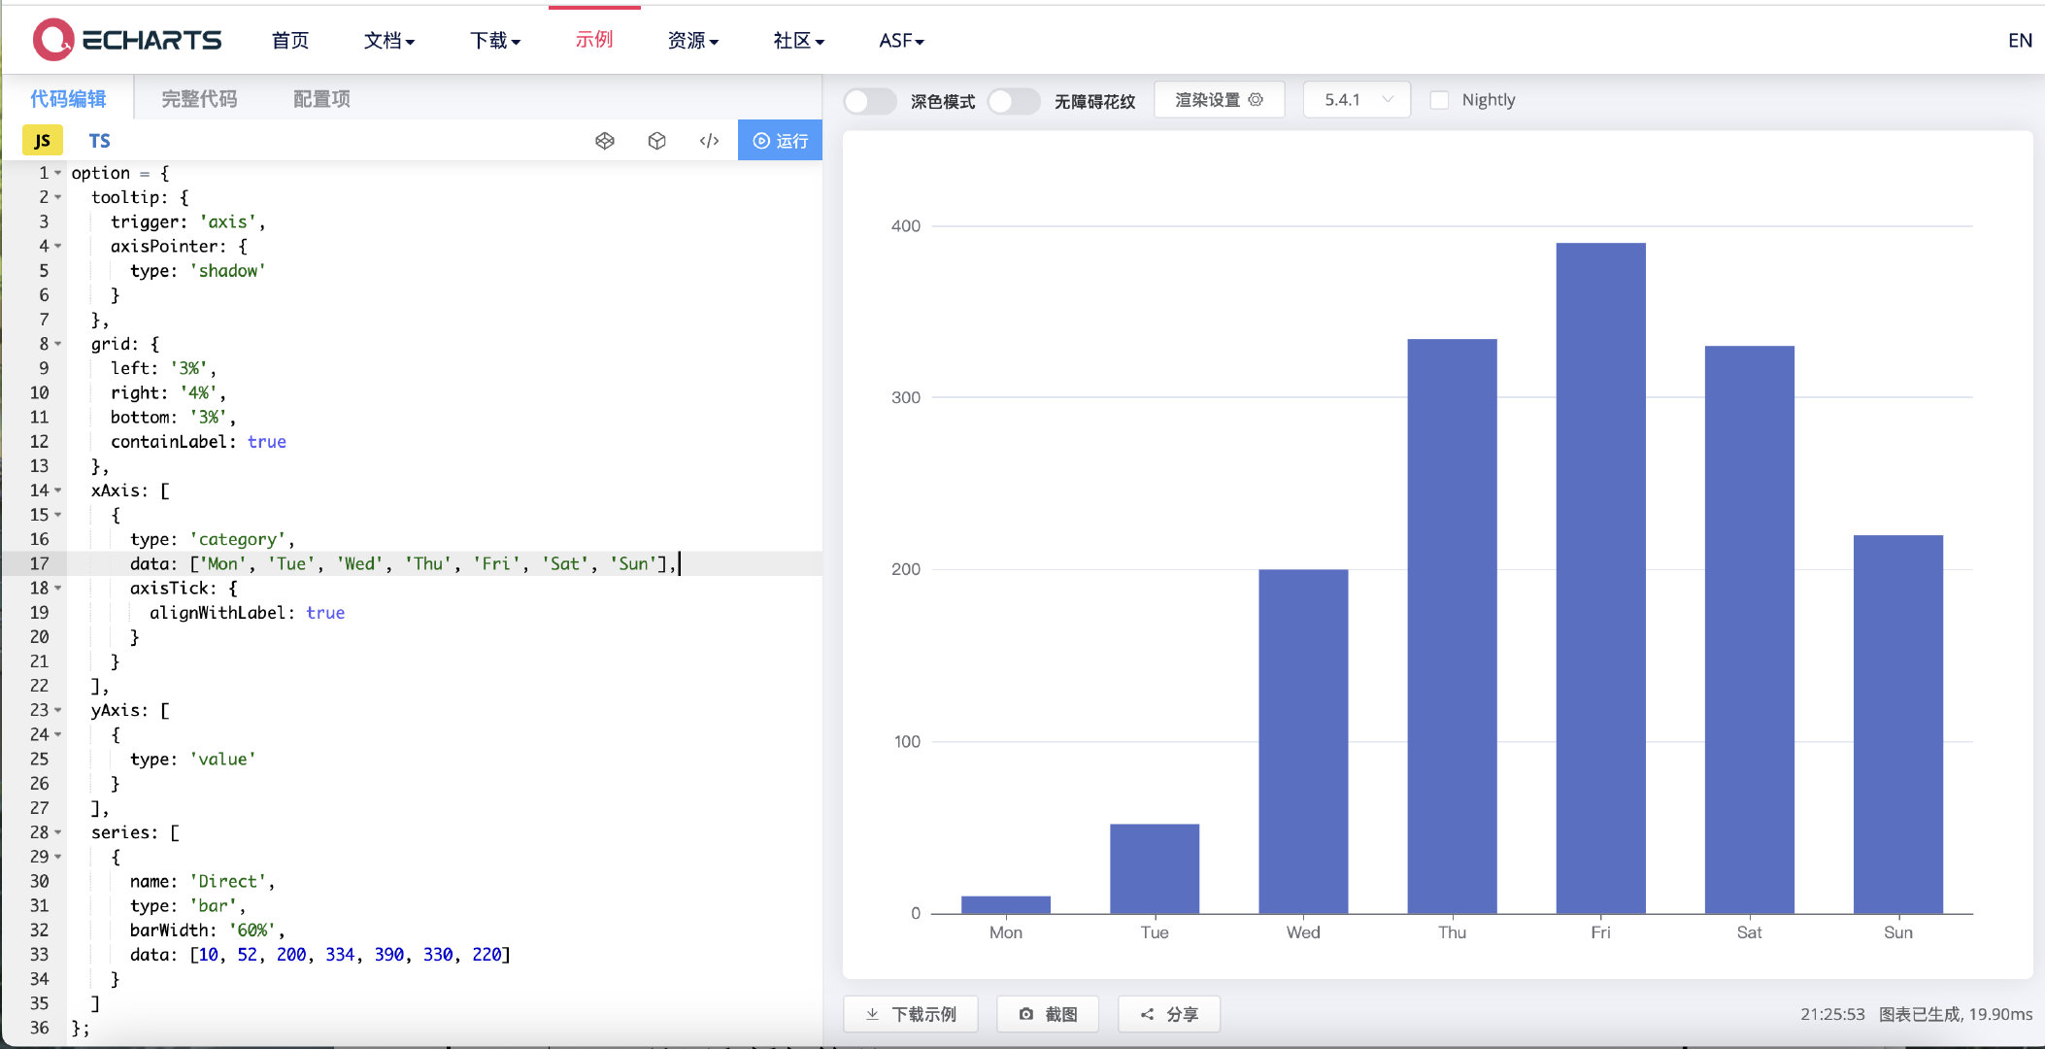Click x-axis label Fri
The width and height of the screenshot is (2045, 1049).
(x=1600, y=932)
